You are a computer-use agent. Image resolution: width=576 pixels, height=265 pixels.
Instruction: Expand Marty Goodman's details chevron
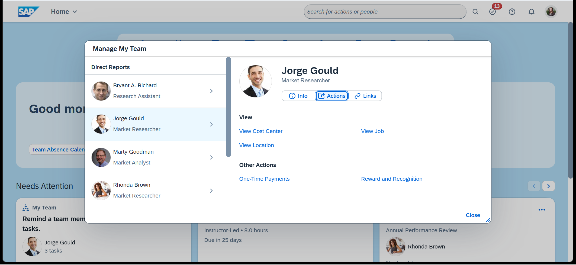(x=211, y=157)
